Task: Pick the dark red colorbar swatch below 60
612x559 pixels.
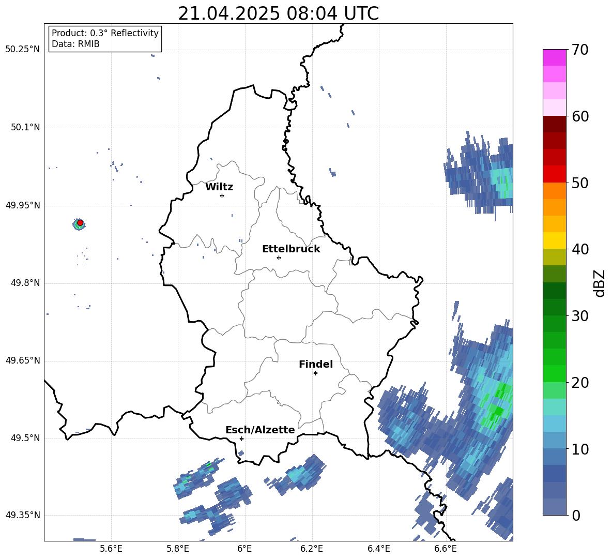Action: [554, 124]
